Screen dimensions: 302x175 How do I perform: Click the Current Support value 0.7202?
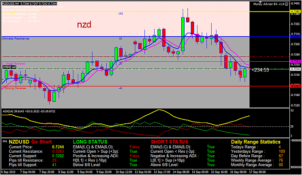(58, 156)
